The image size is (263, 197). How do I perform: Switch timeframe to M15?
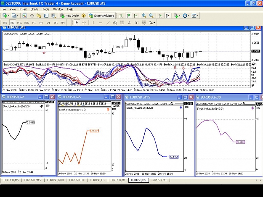click(19, 23)
